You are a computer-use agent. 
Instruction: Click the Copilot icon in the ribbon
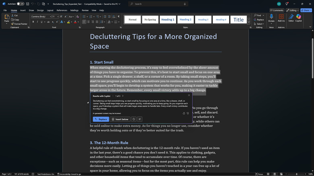[298, 18]
